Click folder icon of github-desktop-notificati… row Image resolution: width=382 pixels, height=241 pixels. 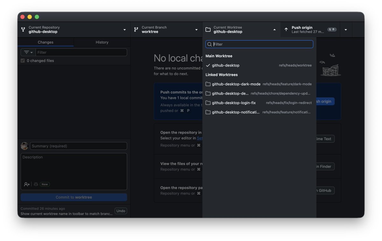click(x=208, y=112)
